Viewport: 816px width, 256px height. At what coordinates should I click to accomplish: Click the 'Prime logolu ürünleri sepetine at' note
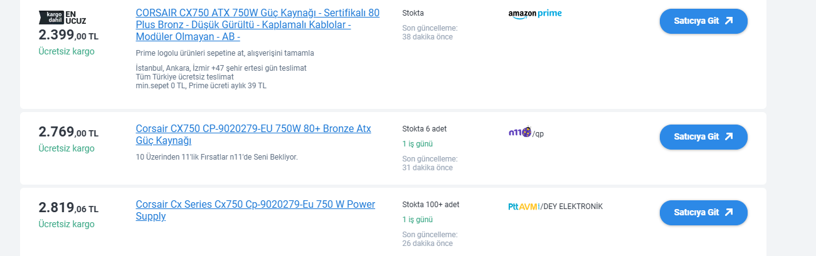[x=225, y=53]
